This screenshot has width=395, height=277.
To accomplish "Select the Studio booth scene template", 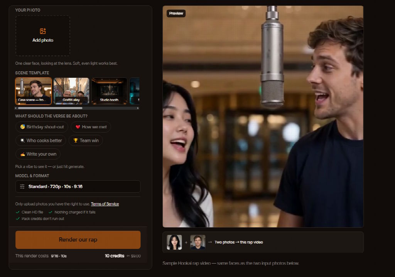I will (x=109, y=91).
